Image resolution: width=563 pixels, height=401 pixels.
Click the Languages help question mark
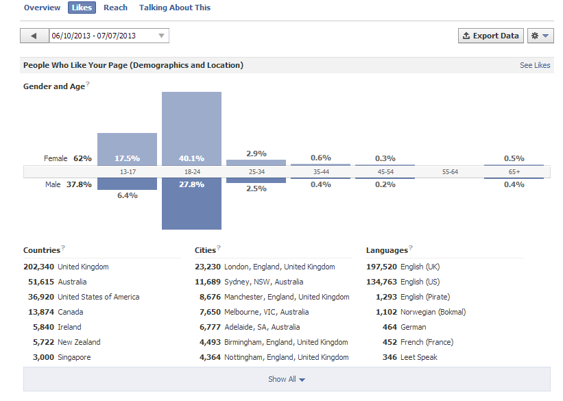tap(411, 247)
